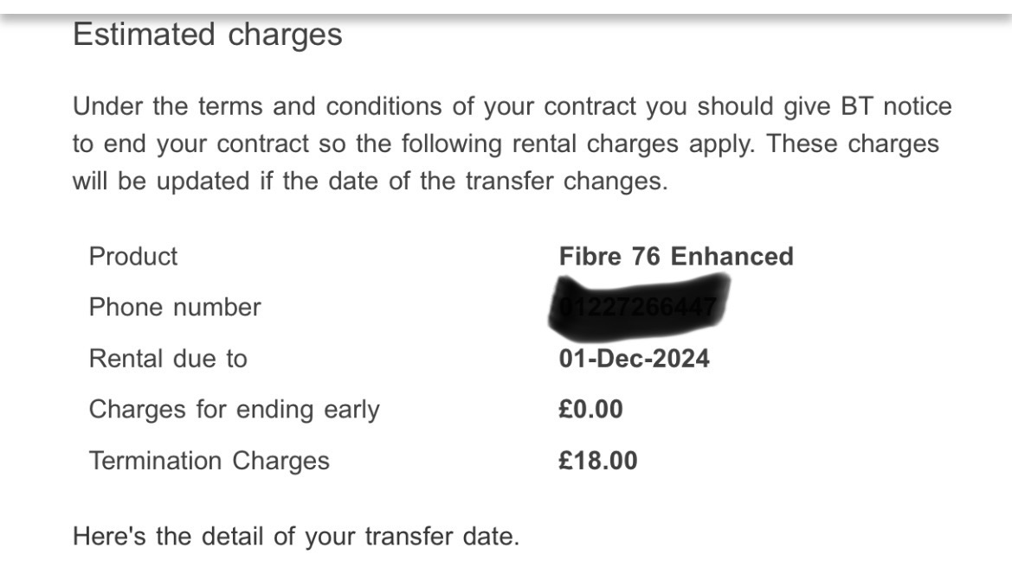Click the "Fibre 76 Enhanced" product value
Image resolution: width=1012 pixels, height=561 pixels.
(x=676, y=257)
